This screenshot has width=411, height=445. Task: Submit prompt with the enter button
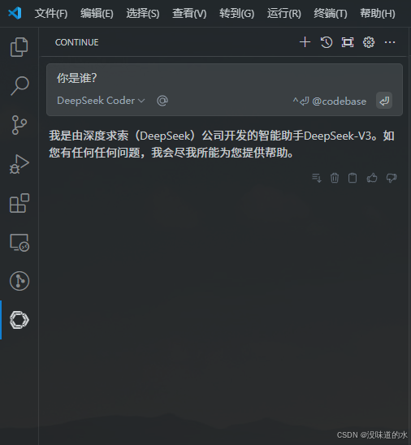[x=384, y=101]
